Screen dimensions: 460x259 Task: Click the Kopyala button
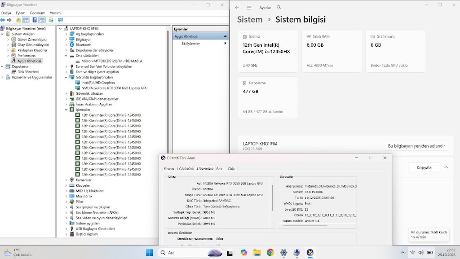[424, 167]
